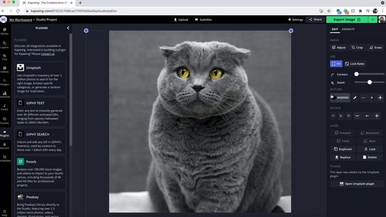Toggle the Lock Ratio option
Screen dimensions: 386x217
tap(355, 64)
